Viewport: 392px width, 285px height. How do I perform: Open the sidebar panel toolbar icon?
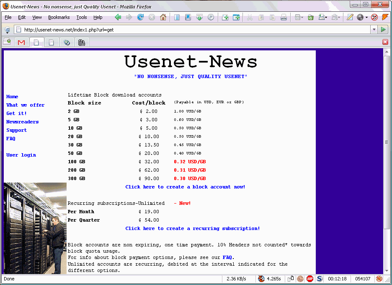177,17
